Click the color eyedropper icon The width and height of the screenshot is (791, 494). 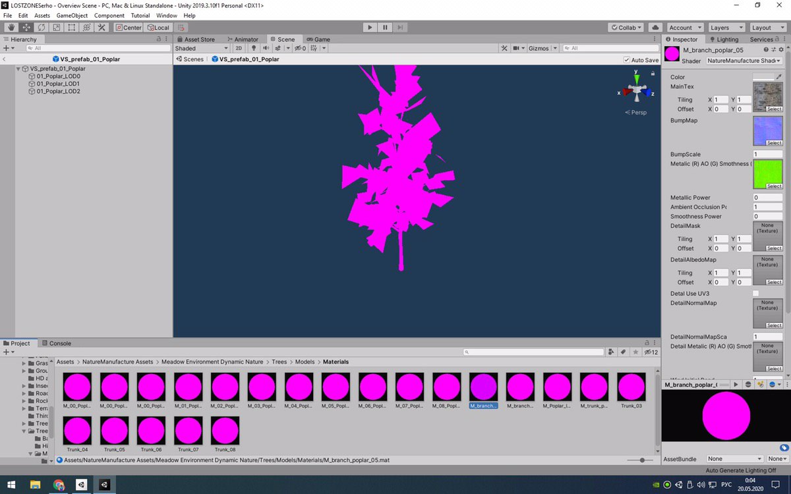pos(778,77)
